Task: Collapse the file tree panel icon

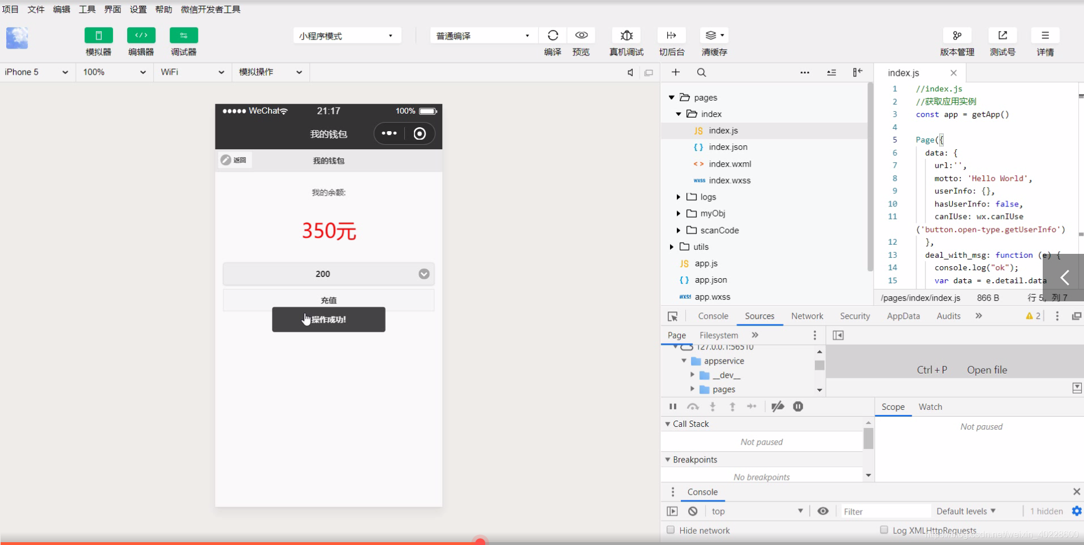Action: pos(857,72)
